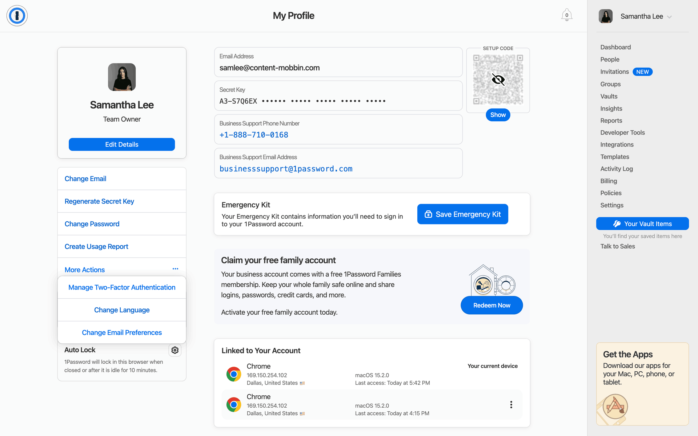The image size is (698, 436).
Task: Open the Get the Apps card
Action: click(642, 384)
